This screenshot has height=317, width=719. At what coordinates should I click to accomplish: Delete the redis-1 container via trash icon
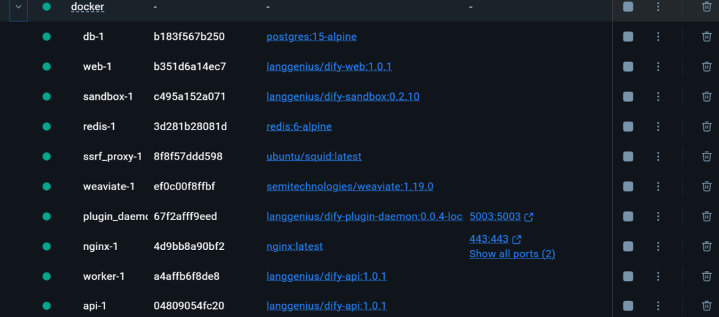tap(706, 127)
